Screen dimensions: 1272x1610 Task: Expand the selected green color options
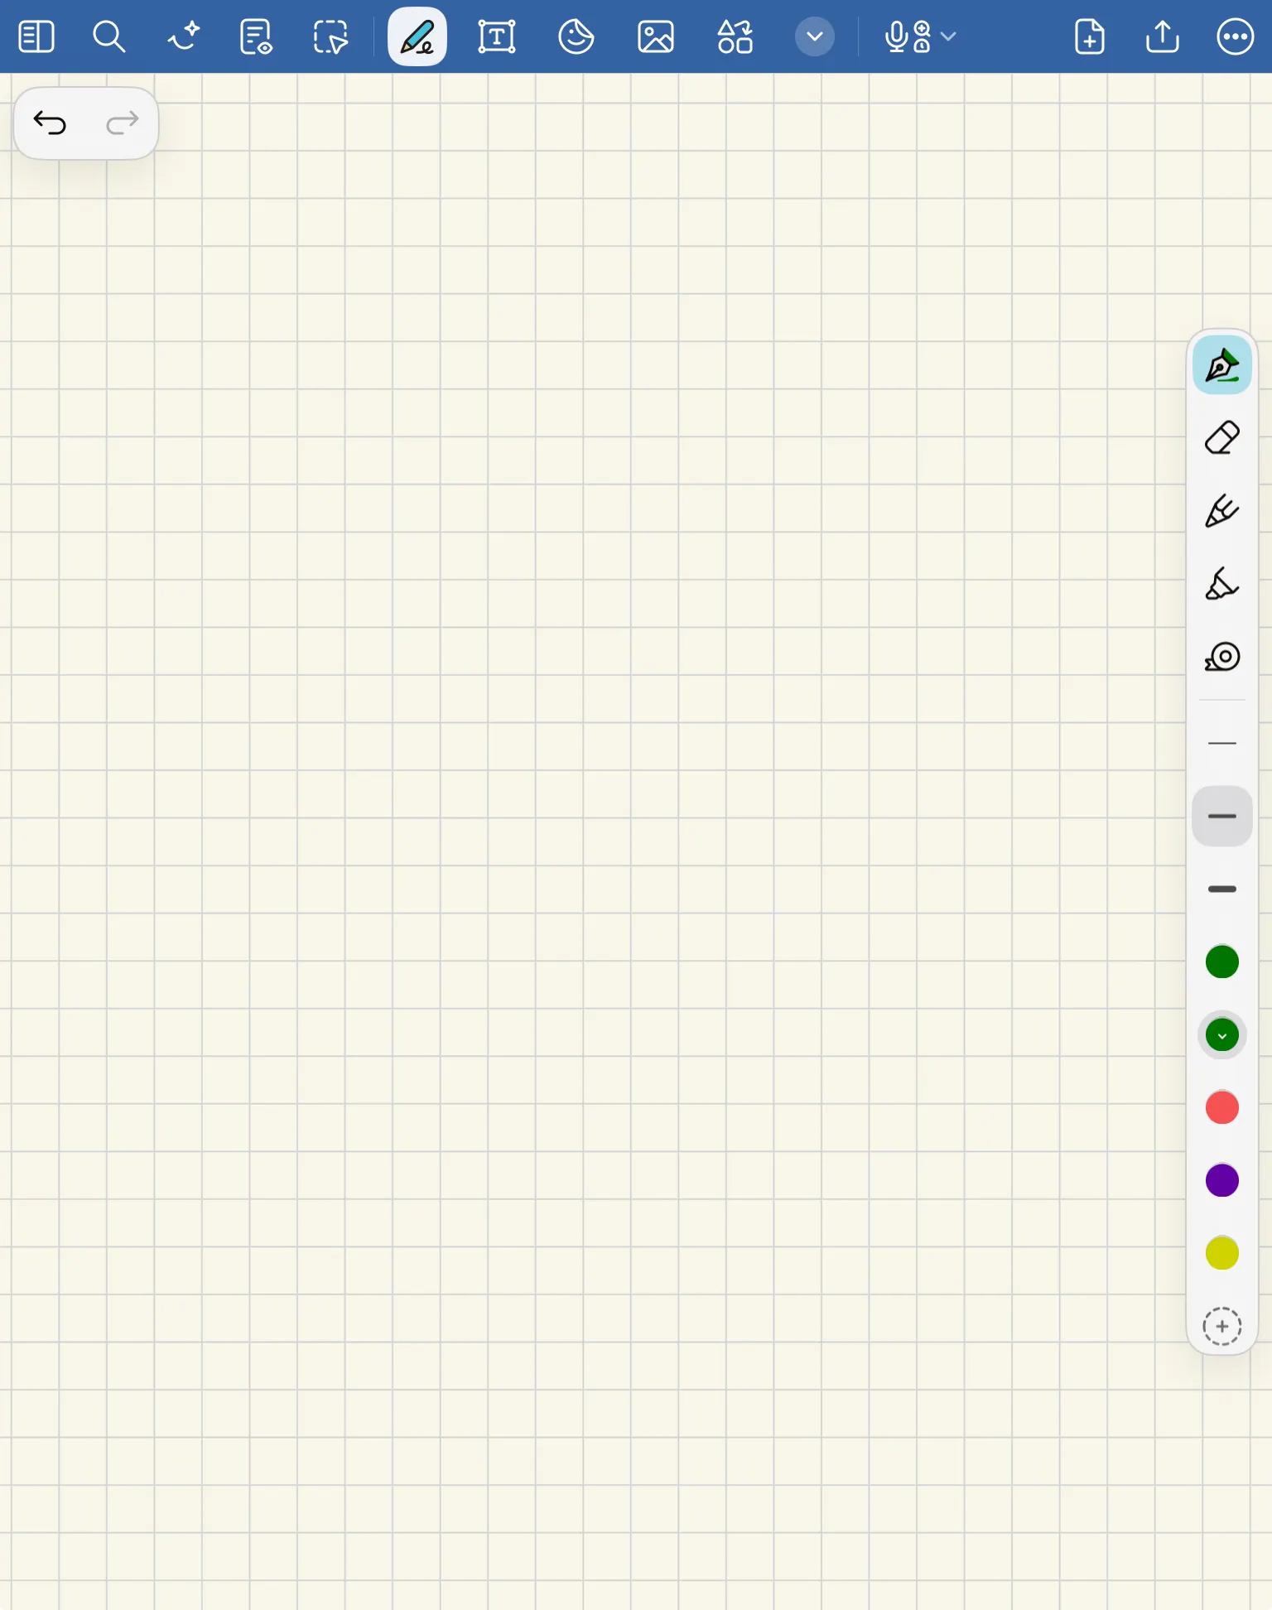tap(1221, 1035)
